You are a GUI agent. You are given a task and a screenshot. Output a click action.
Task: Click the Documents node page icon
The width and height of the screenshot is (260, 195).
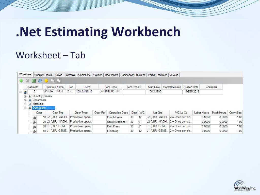coord(30,100)
